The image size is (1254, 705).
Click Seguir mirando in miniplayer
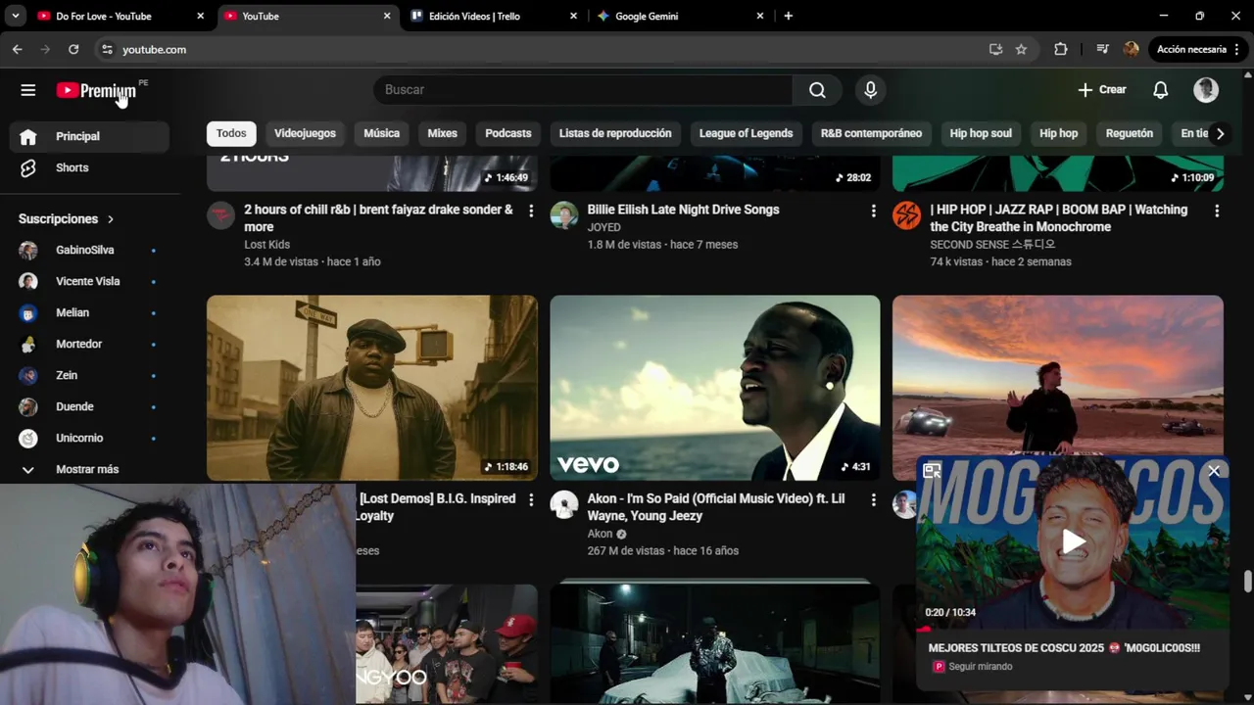click(x=981, y=666)
